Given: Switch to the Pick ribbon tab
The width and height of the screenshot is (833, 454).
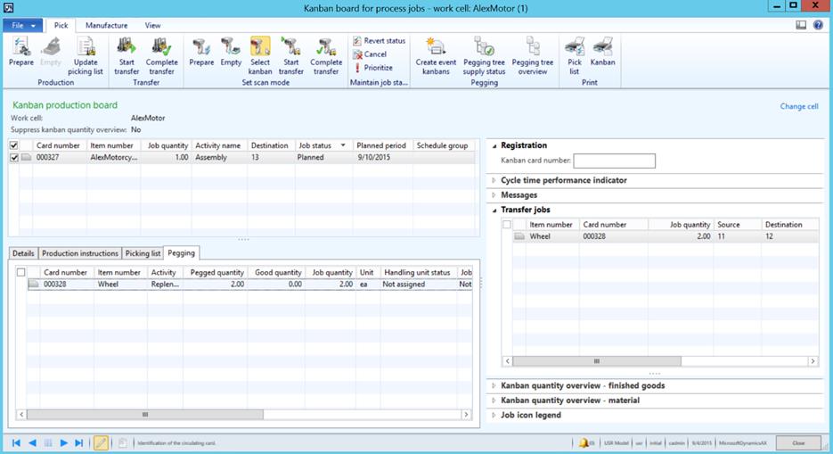Looking at the screenshot, I should (x=61, y=25).
